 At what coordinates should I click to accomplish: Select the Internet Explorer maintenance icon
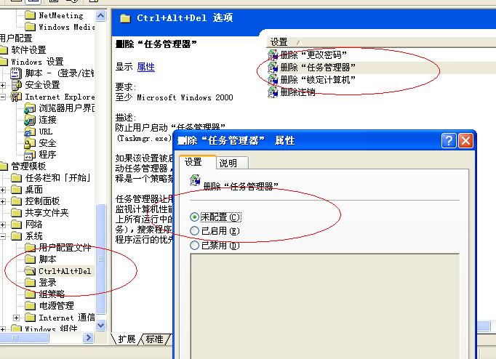coord(17,97)
